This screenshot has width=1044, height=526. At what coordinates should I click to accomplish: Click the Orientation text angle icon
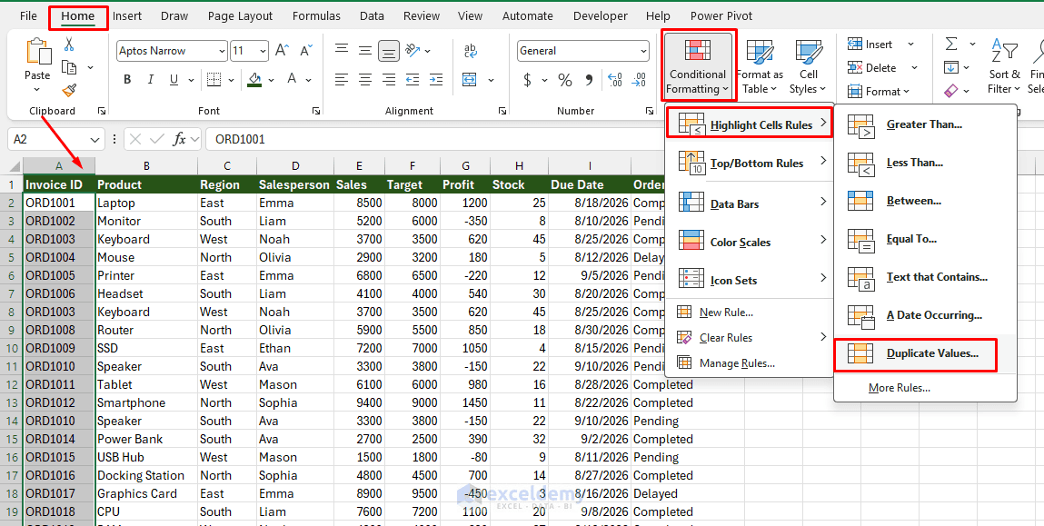pyautogui.click(x=413, y=50)
